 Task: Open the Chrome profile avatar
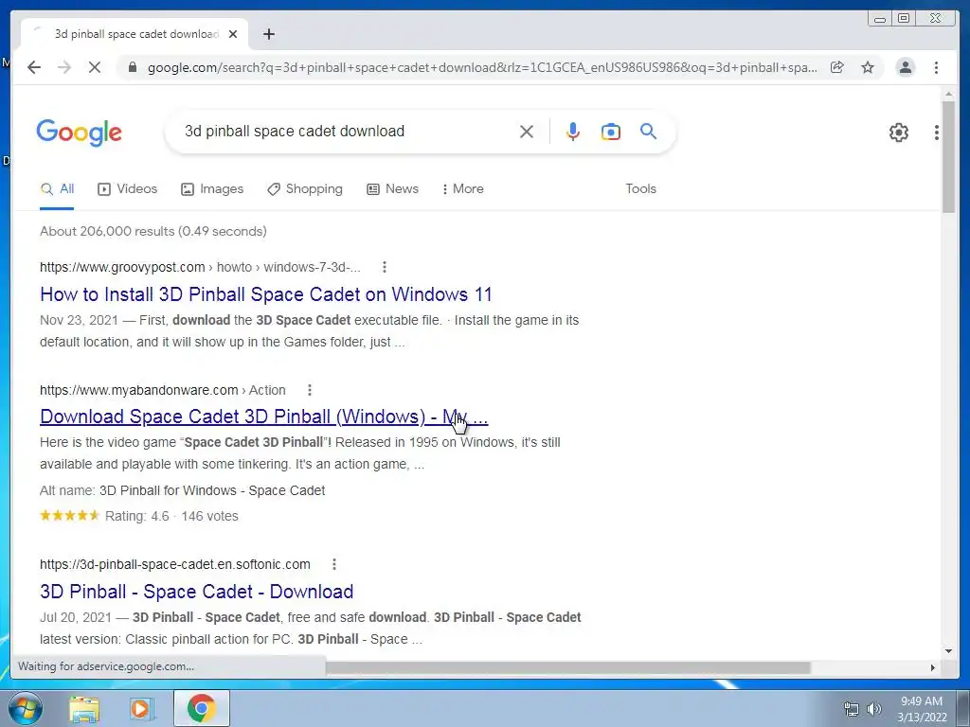point(905,67)
